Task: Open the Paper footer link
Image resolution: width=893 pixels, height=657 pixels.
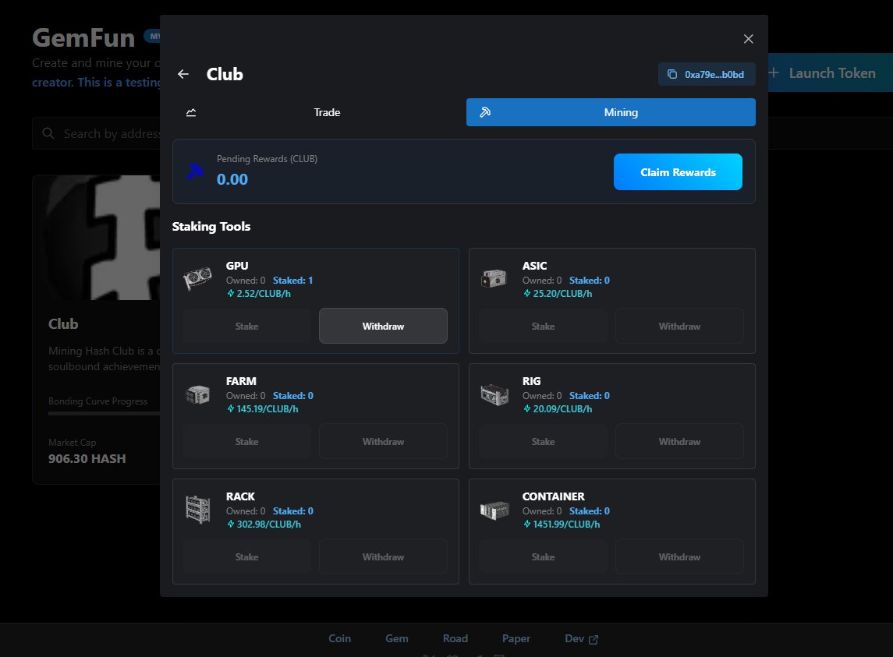Action: 516,638
